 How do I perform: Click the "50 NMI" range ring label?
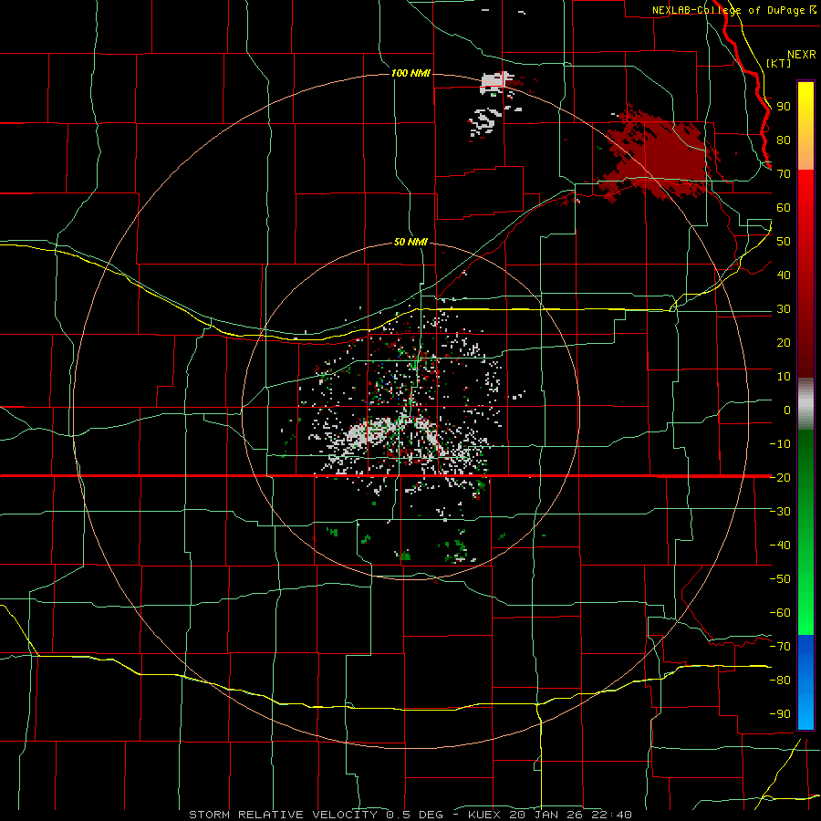(x=410, y=242)
